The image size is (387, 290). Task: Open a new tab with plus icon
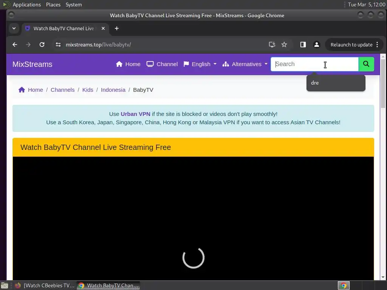click(117, 28)
